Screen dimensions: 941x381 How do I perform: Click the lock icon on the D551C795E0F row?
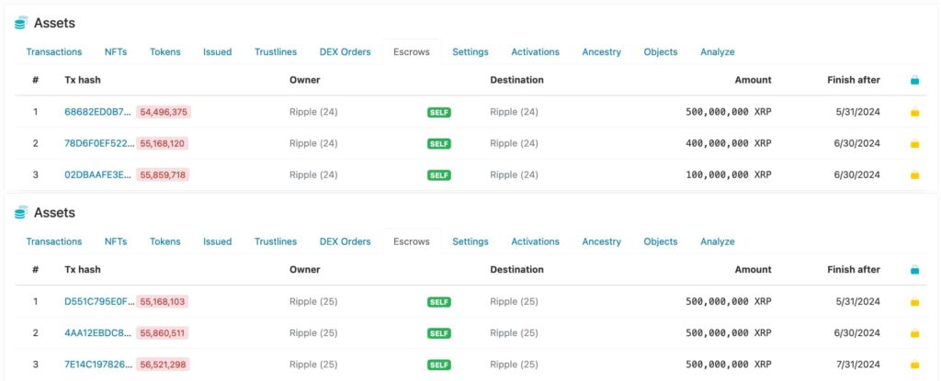click(x=914, y=302)
